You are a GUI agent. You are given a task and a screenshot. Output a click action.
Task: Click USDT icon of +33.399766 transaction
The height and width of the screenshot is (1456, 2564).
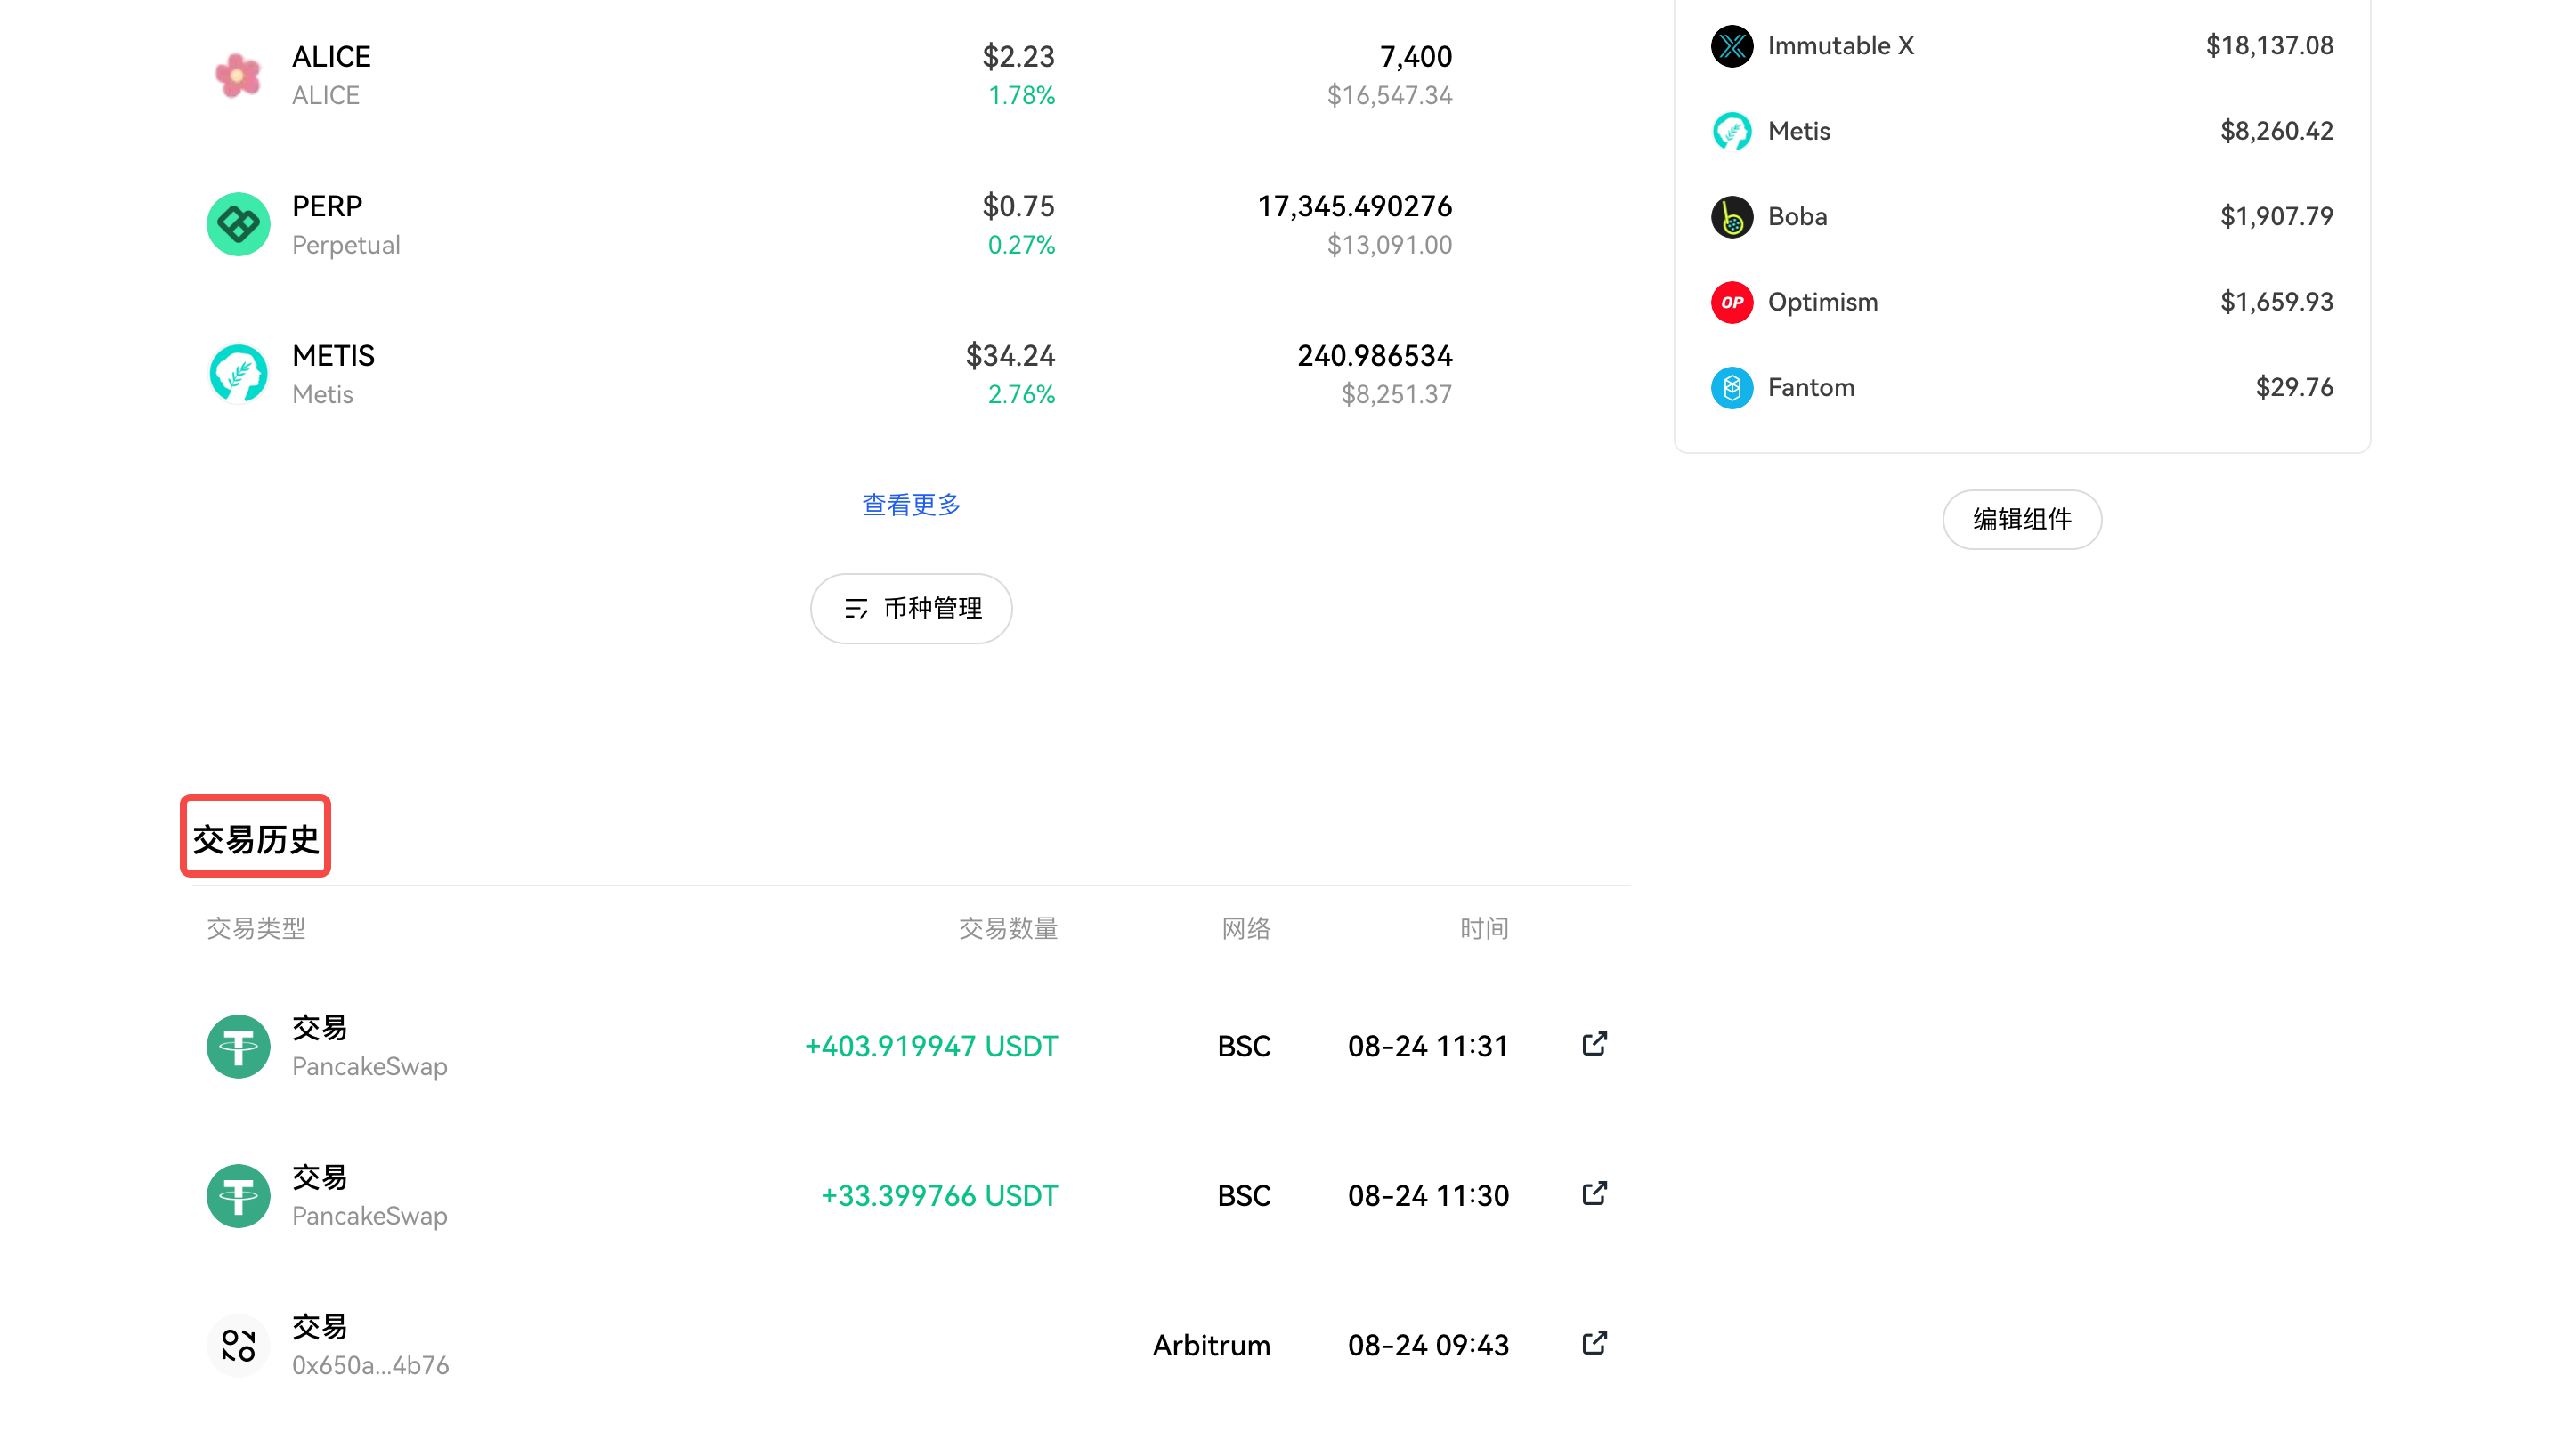point(238,1196)
